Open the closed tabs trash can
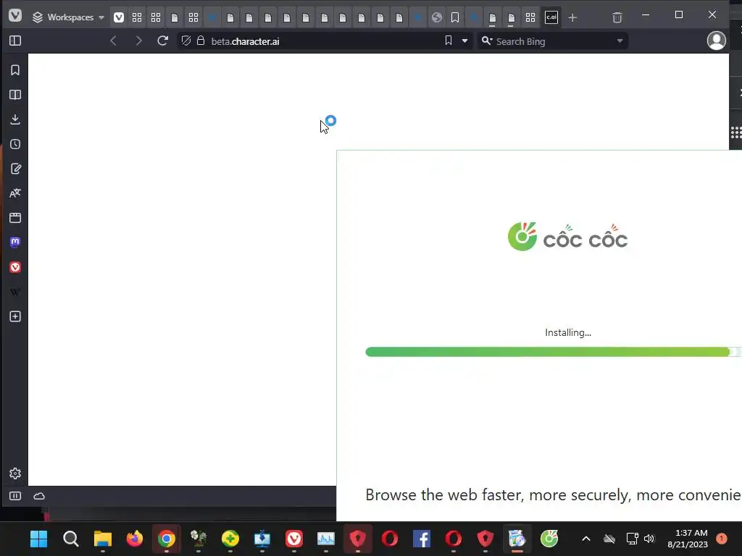742x556 pixels. click(617, 18)
